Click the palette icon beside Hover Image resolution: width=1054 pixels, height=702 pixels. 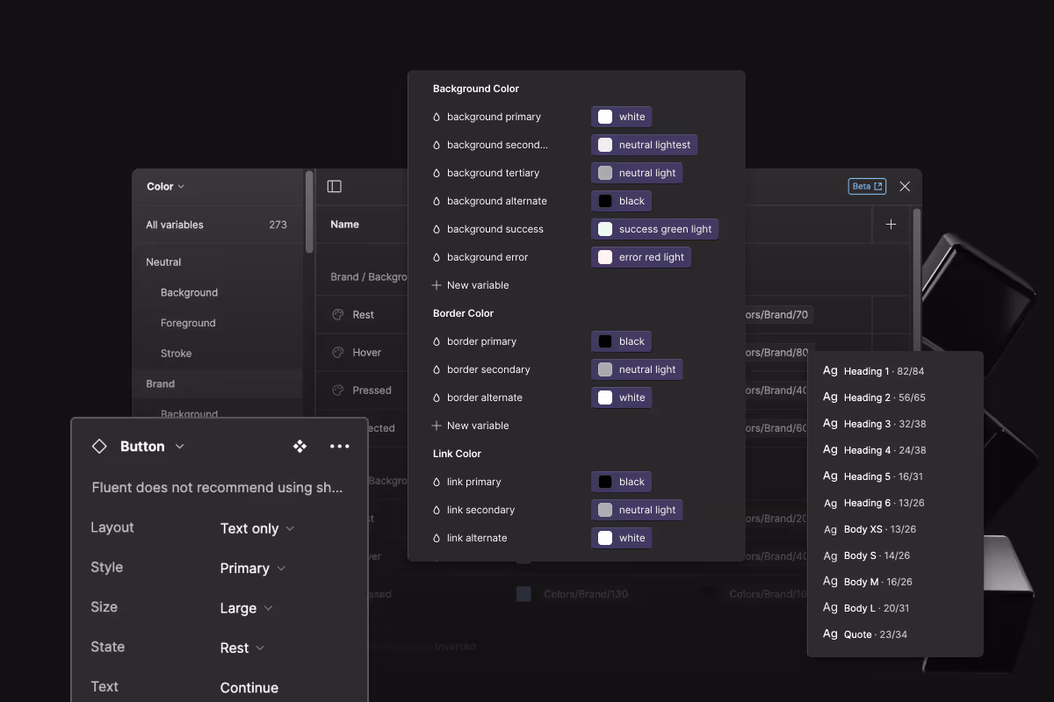(x=337, y=353)
